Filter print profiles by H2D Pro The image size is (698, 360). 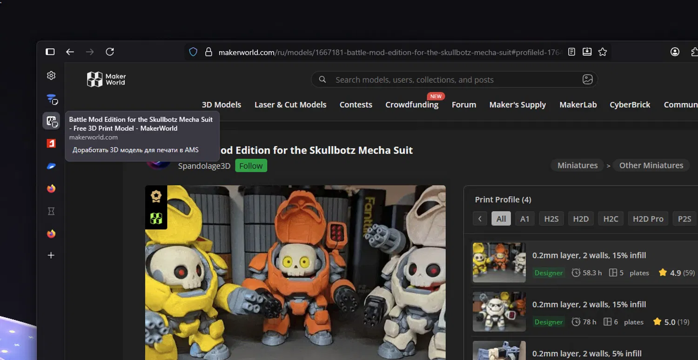coord(648,219)
